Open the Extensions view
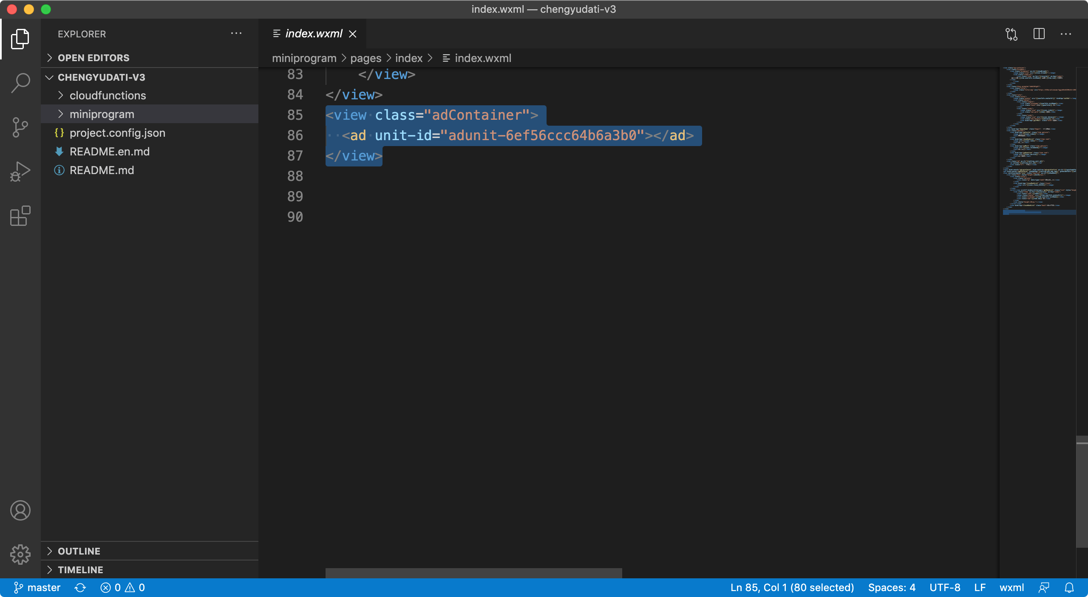1088x597 pixels. (x=20, y=216)
